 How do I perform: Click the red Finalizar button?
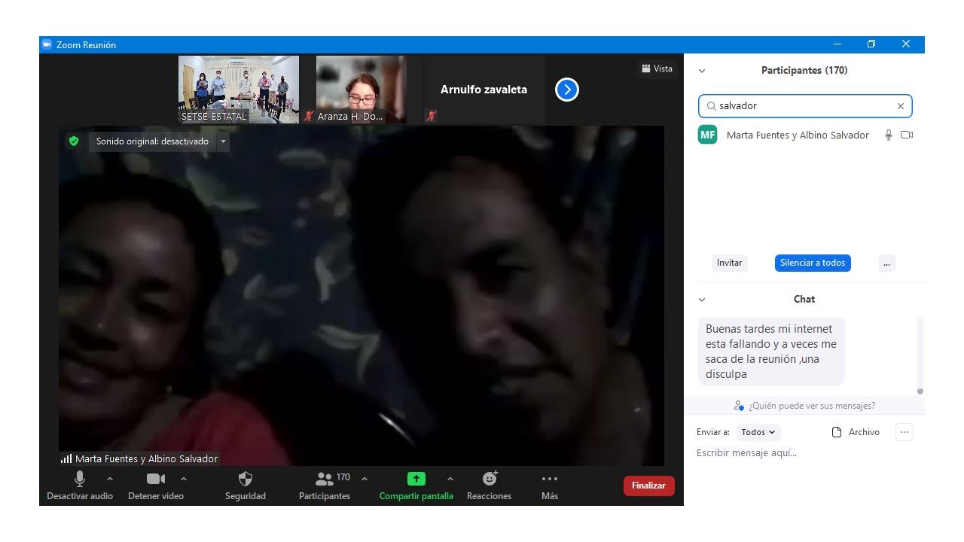click(x=649, y=486)
